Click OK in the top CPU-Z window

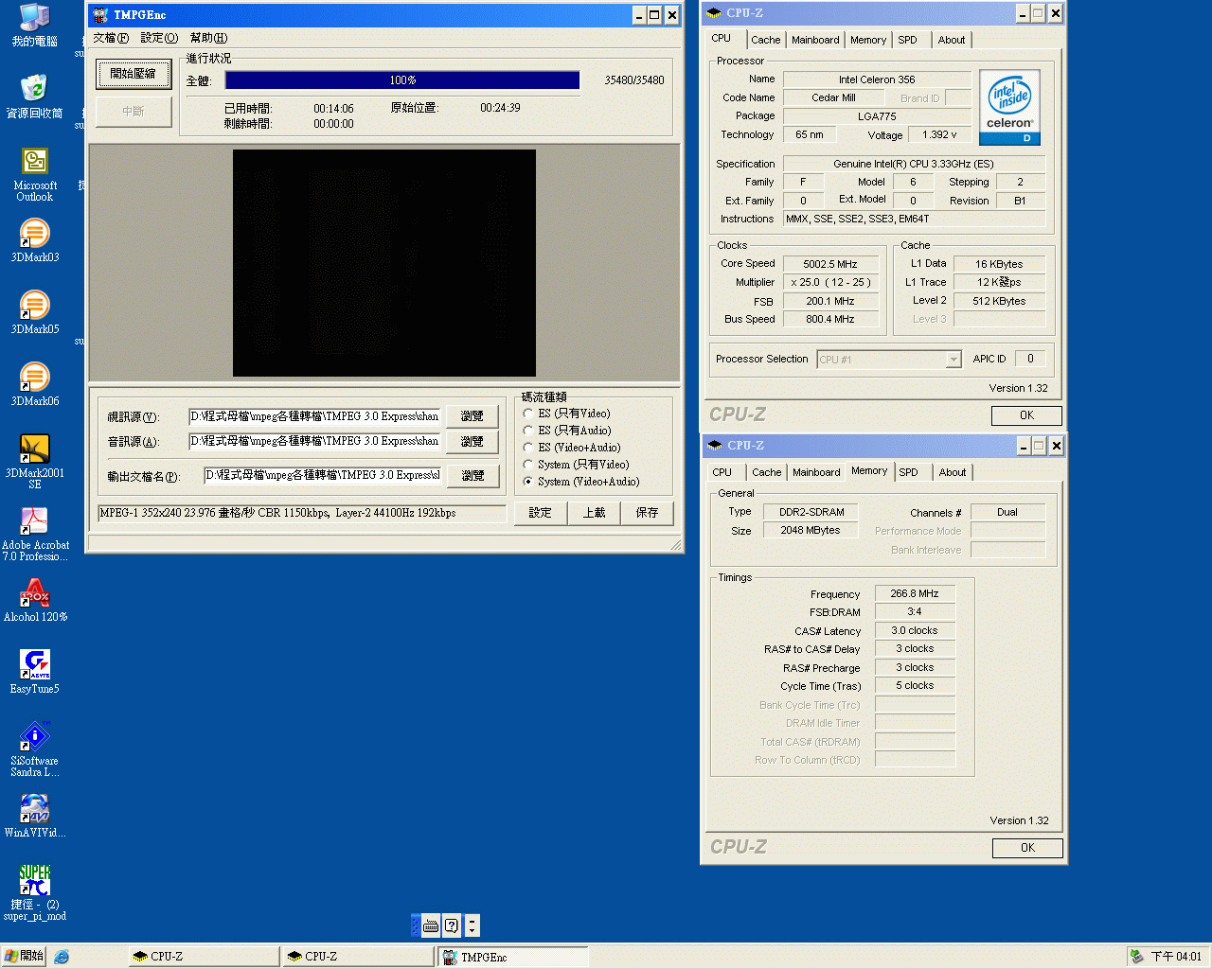point(1026,415)
